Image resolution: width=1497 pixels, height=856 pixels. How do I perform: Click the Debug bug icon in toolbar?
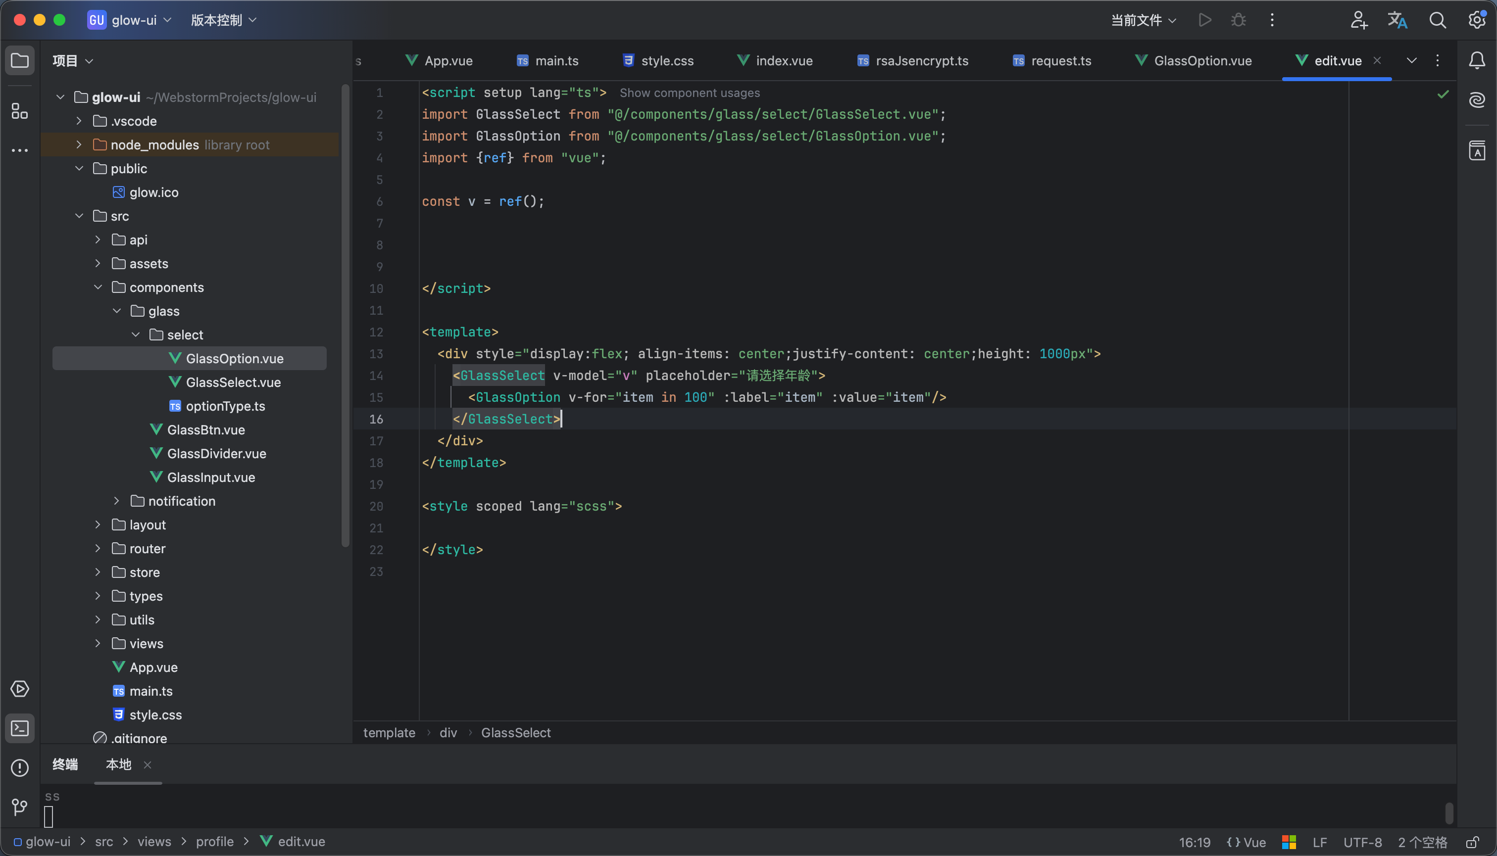1238,20
